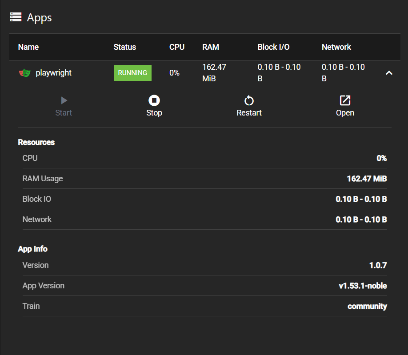This screenshot has width=408, height=355.
Task: Click the Network column header
Action: 336,47
